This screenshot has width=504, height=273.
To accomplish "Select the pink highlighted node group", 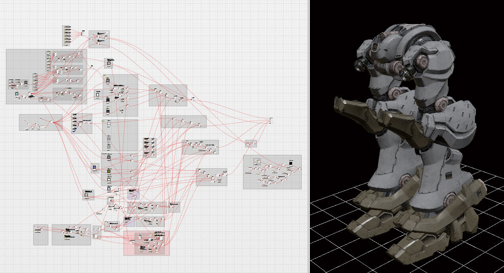I will pos(146,243).
